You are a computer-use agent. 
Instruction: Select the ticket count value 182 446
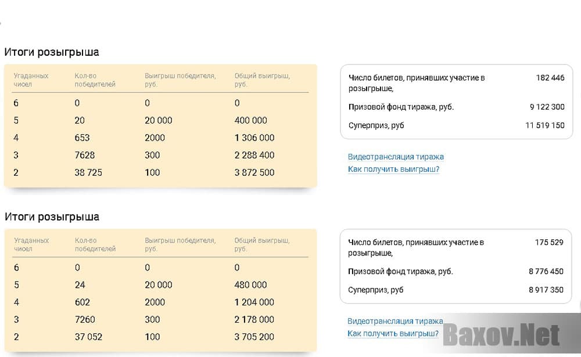tap(550, 78)
